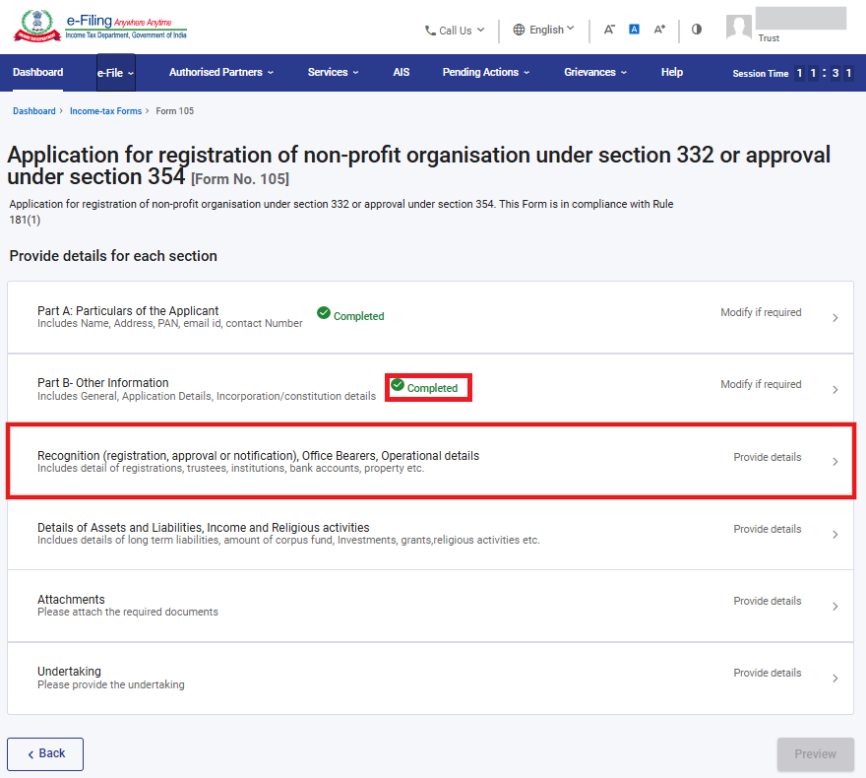Increase font size with the A+ icon
Image resolution: width=866 pixels, height=778 pixels.
point(660,30)
